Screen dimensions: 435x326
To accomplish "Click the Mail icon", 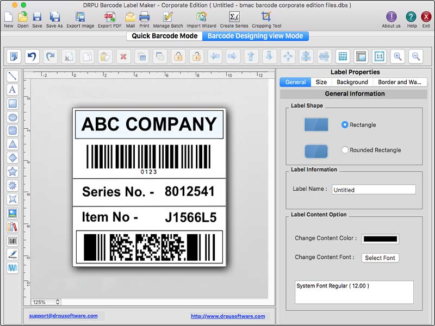I will coord(130,17).
